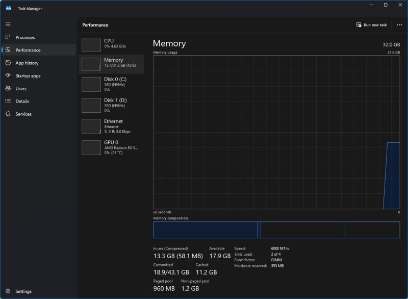Screen dimensions: 408x299
Task: Click the Details list icon
Action: 8,101
